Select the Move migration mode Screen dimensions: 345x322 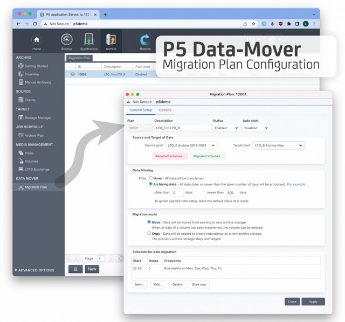(x=149, y=222)
